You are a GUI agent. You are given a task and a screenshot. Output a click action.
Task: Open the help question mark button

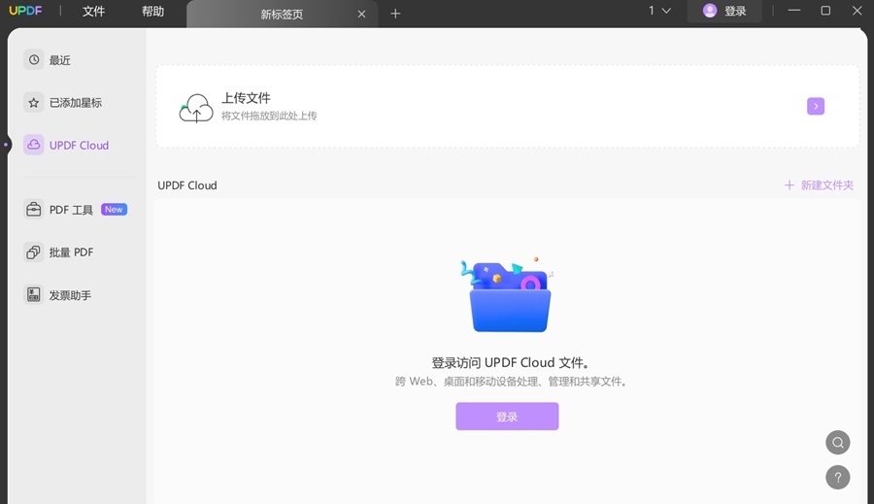pyautogui.click(x=838, y=477)
